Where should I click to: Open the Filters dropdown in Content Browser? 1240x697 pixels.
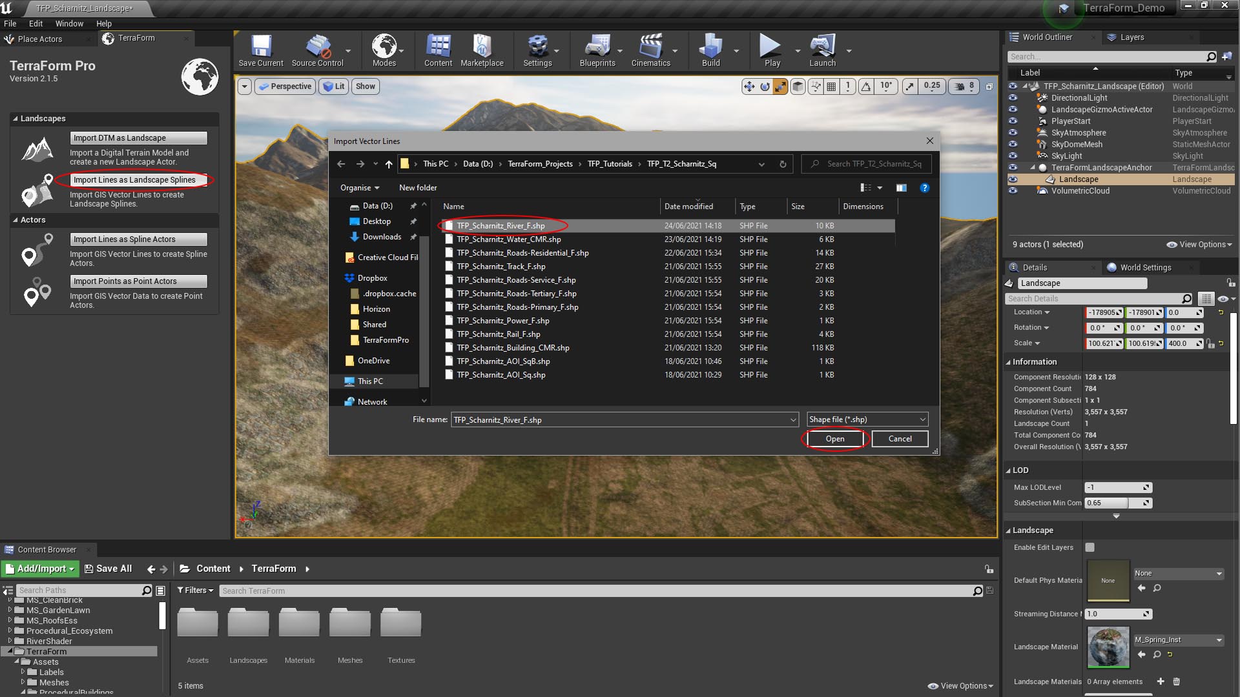(x=195, y=591)
